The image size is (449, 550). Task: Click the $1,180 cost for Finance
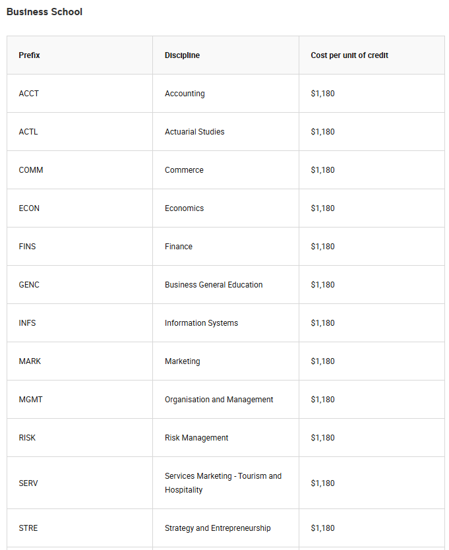322,247
